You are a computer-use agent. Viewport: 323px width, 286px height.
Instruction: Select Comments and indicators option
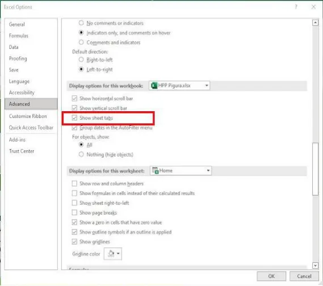pyautogui.click(x=81, y=42)
